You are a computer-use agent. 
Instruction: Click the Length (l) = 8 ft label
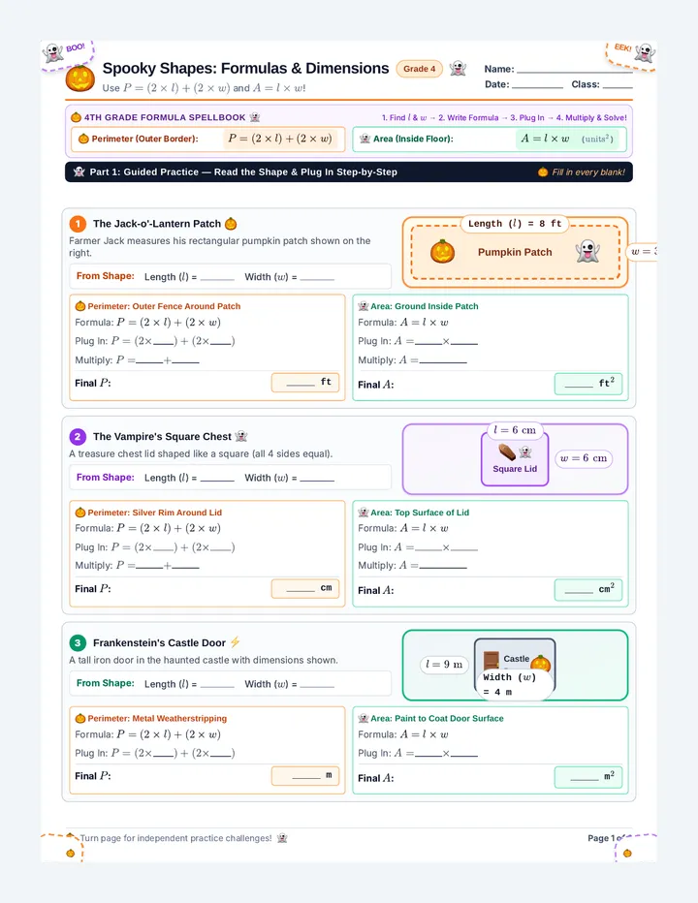[x=515, y=224]
